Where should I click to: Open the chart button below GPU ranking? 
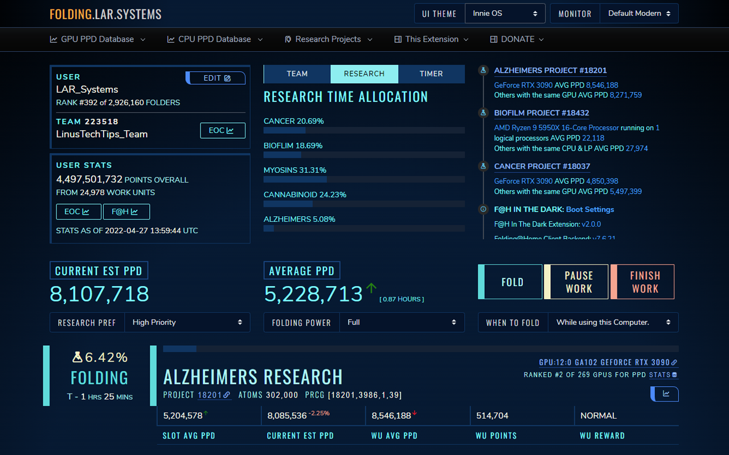click(x=664, y=394)
